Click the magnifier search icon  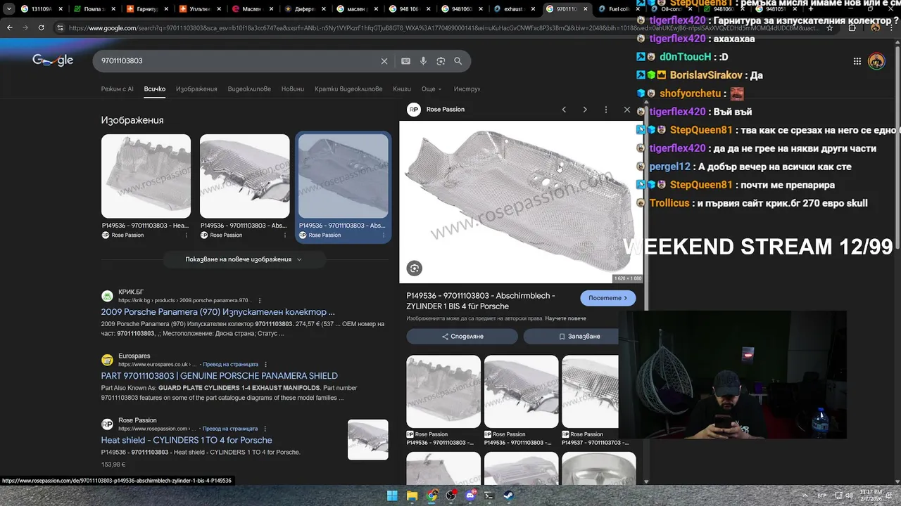[x=458, y=61]
